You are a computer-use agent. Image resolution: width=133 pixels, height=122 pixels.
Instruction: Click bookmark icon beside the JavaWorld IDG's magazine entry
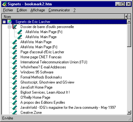click(14, 107)
